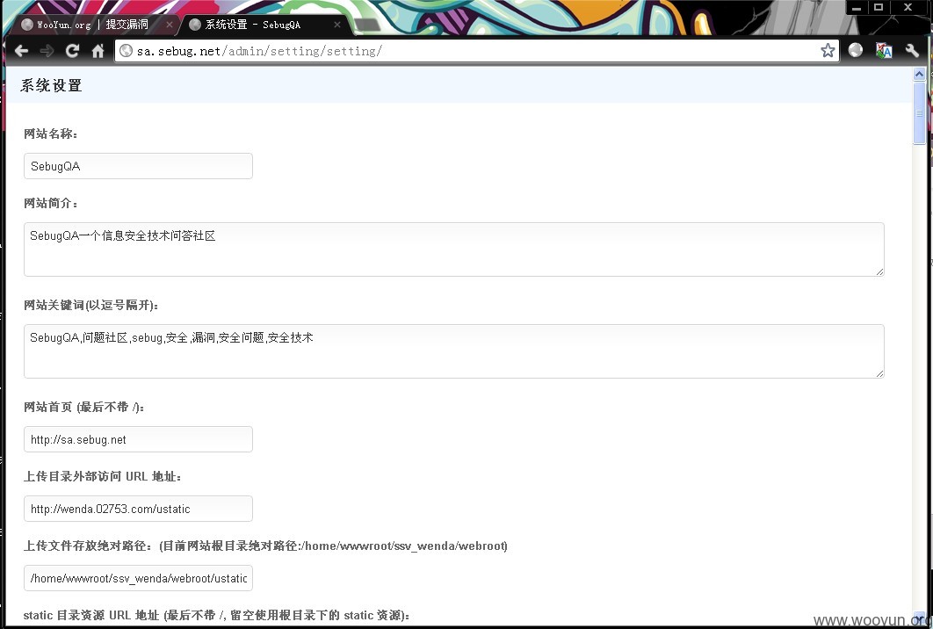933x629 pixels.
Task: Click the 网站关键词 textarea resize grip
Action: (879, 373)
